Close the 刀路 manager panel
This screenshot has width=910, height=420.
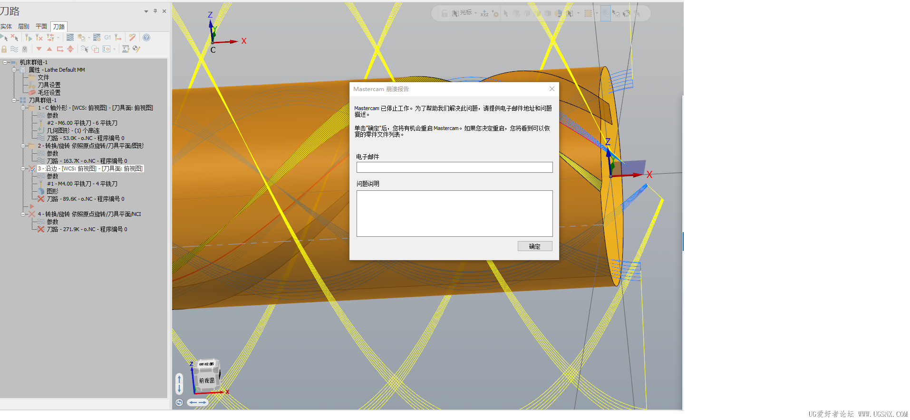coord(164,11)
